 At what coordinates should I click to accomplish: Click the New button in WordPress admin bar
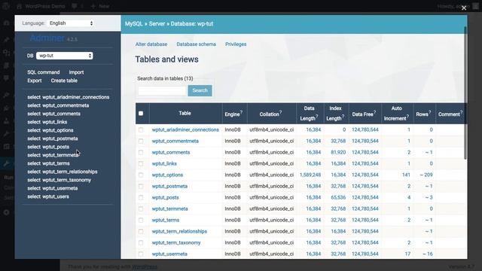pyautogui.click(x=100, y=6)
